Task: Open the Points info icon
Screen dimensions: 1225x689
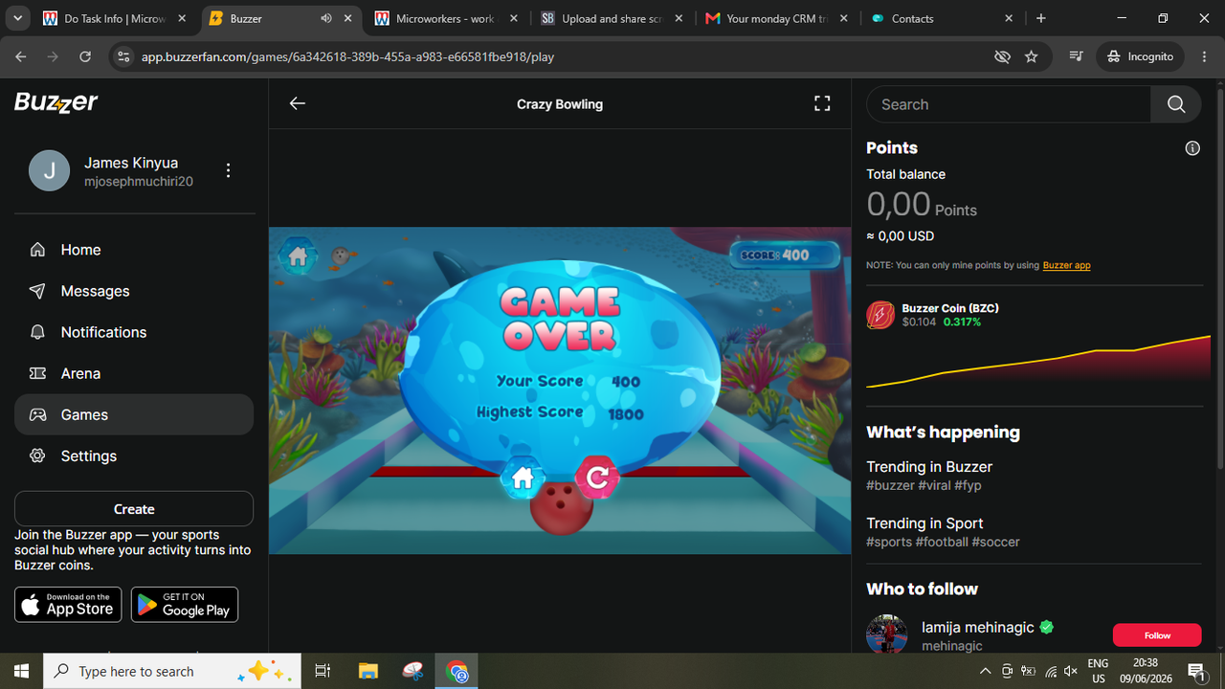Action: tap(1192, 148)
